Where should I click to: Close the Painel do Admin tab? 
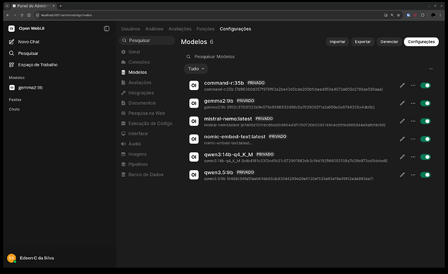53,6
